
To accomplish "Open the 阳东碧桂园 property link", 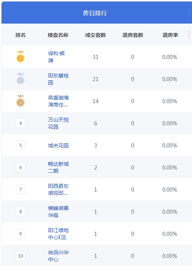I will pyautogui.click(x=58, y=79).
